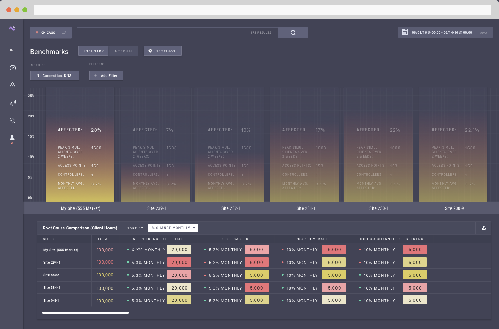Click down arrow for Site 0491 Poor Coverage
This screenshot has height=329, width=499.
pyautogui.click(x=283, y=301)
